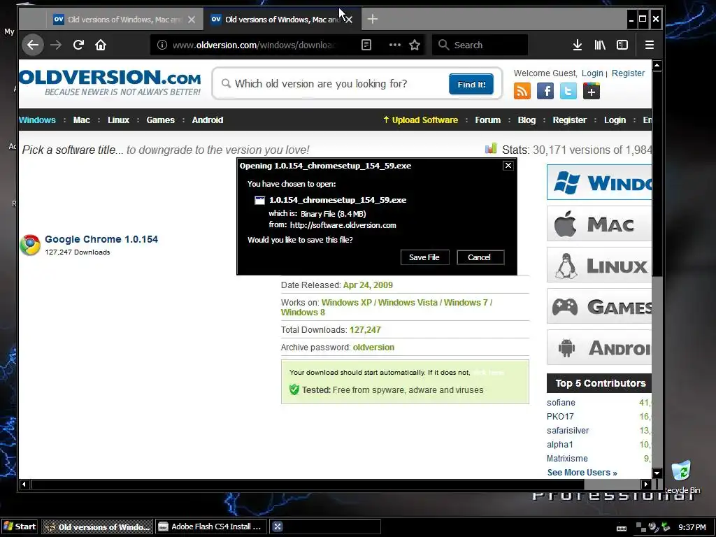Close the download dialog with X
The width and height of the screenshot is (716, 537).
click(508, 165)
